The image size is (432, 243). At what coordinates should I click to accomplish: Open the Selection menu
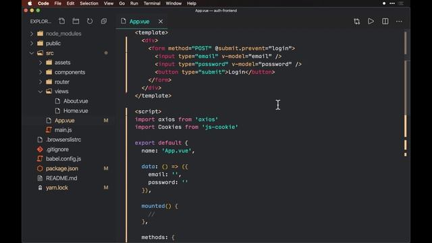pos(89,3)
